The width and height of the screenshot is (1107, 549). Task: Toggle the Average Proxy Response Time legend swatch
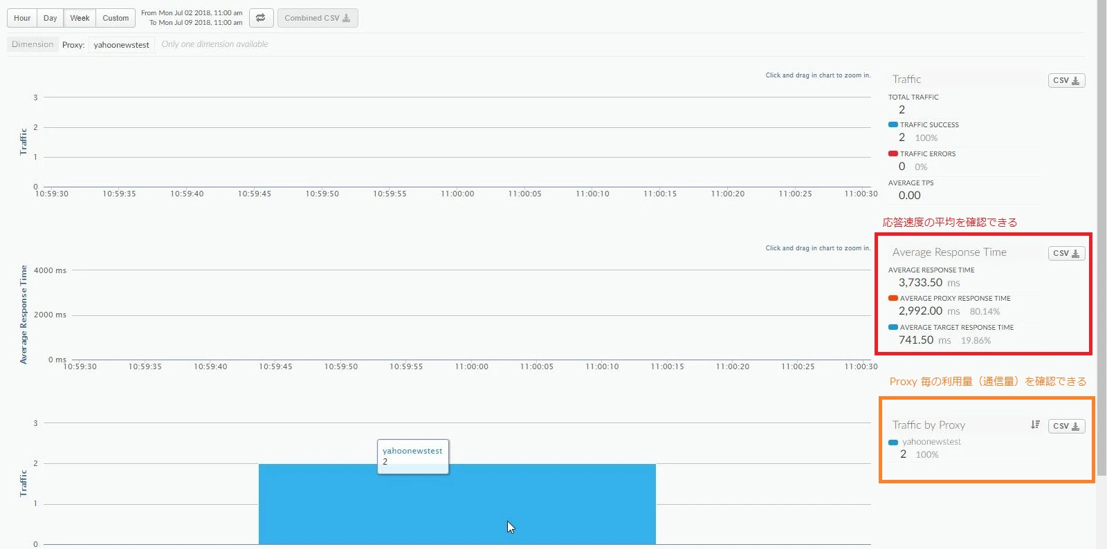(893, 298)
